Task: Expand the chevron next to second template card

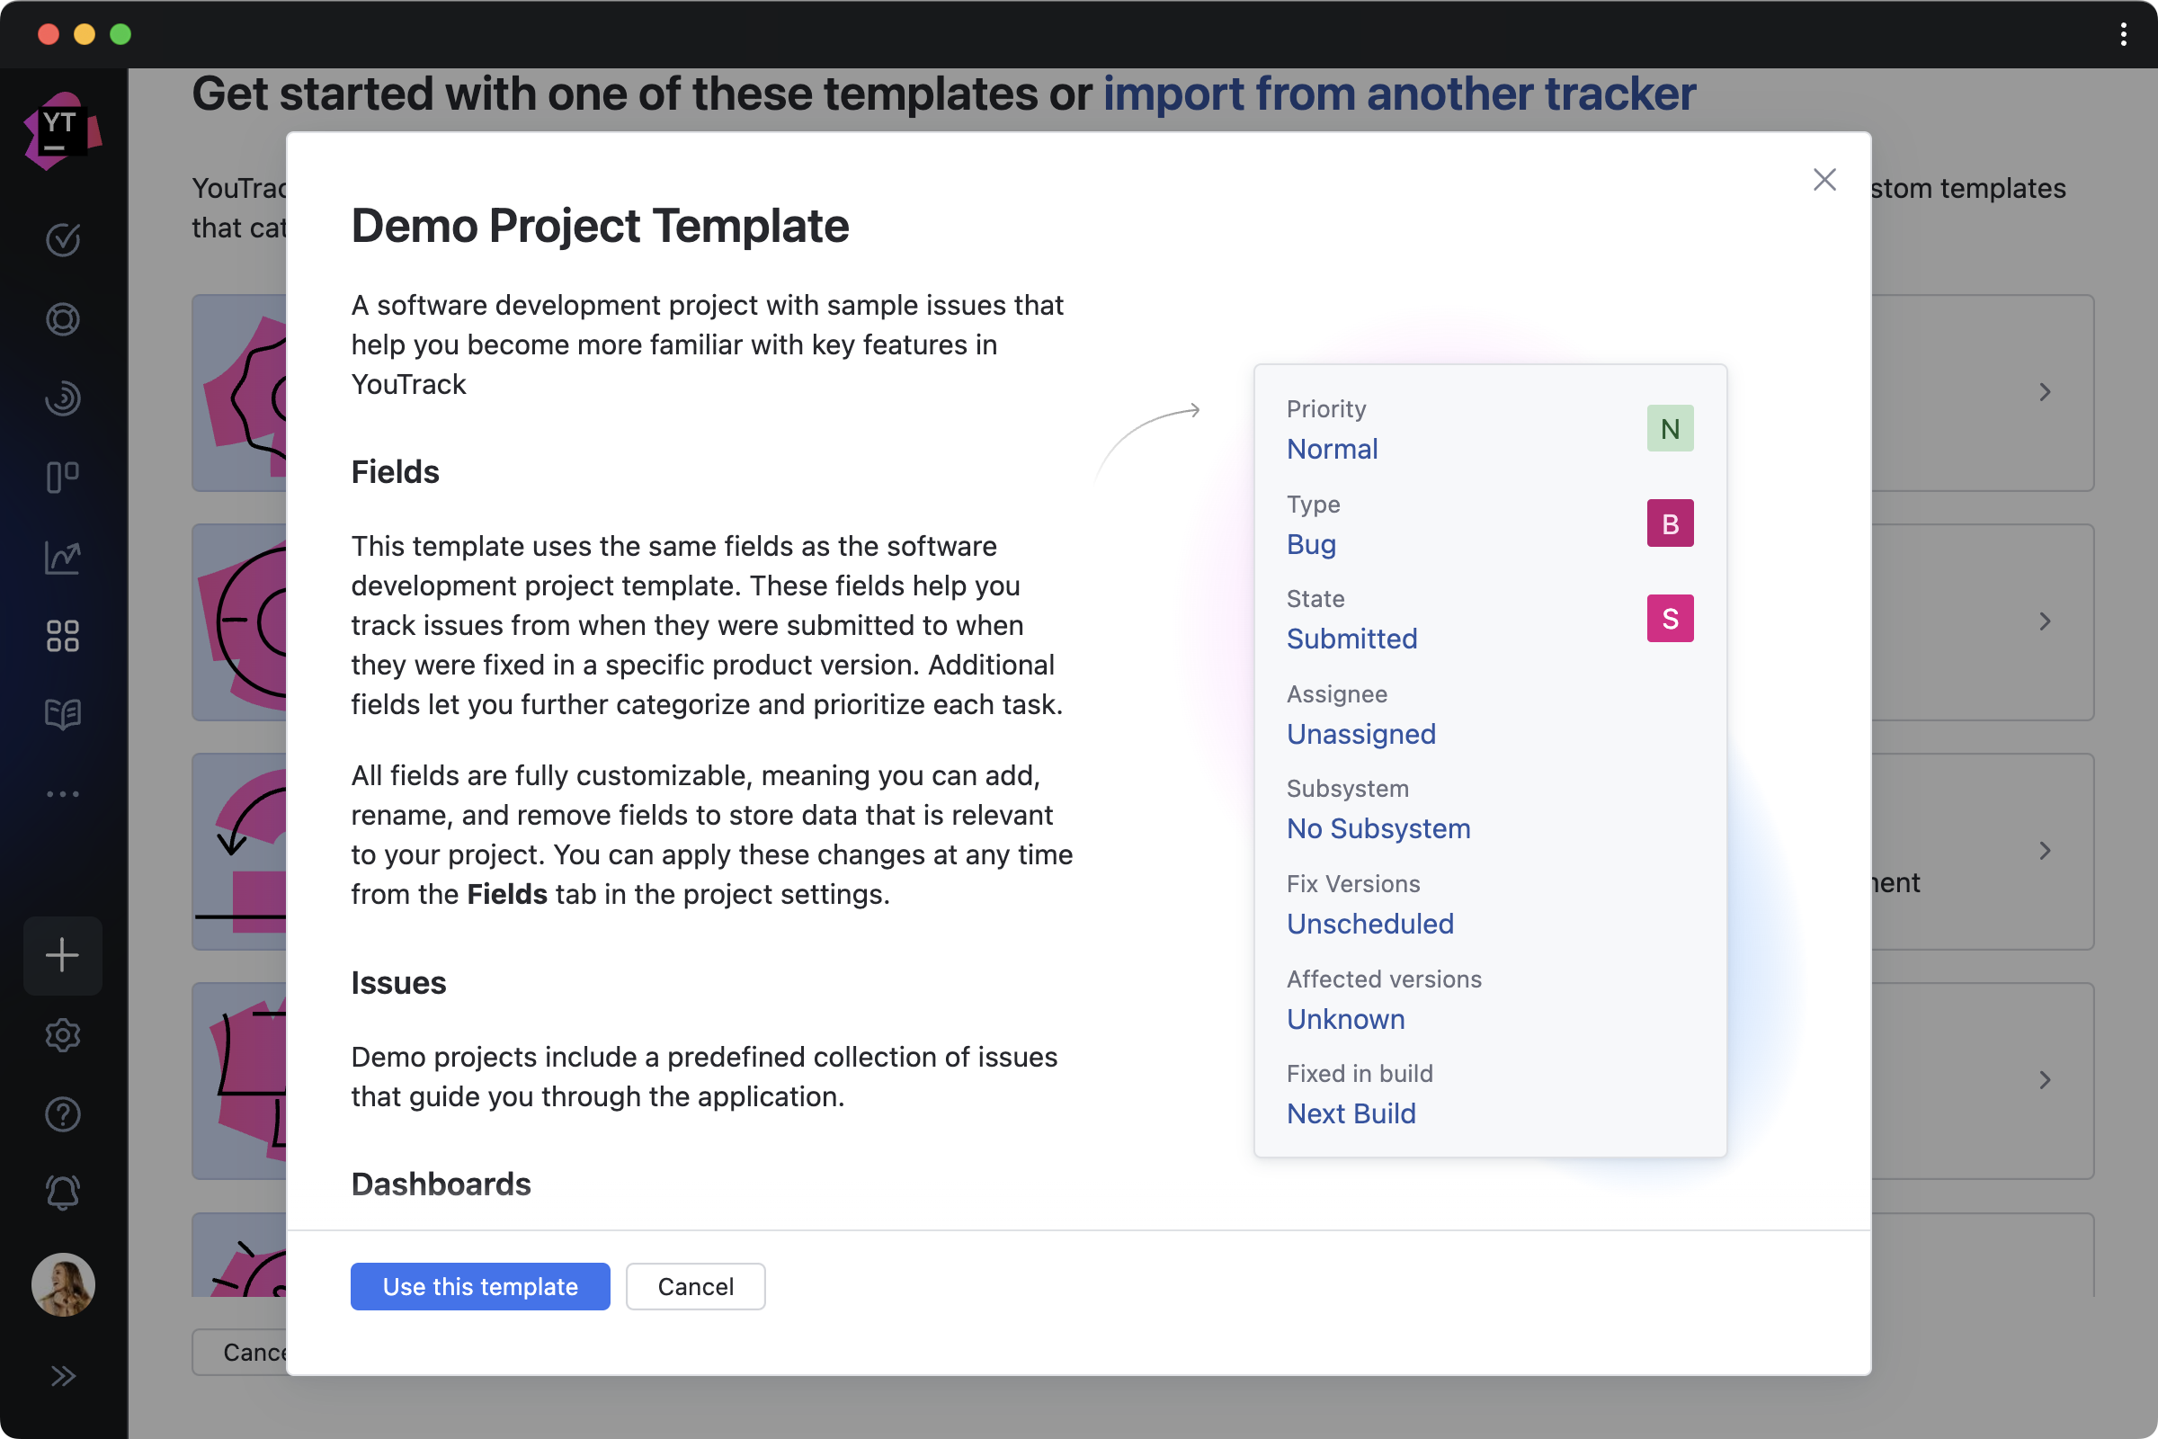Action: pos(2046,620)
